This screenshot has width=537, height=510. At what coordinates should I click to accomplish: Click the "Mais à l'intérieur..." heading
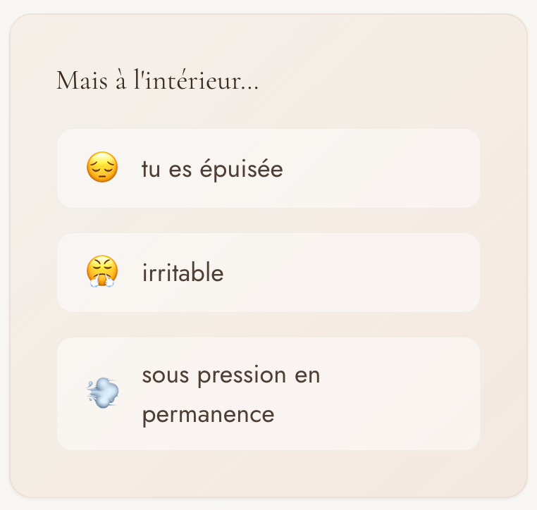(x=157, y=80)
